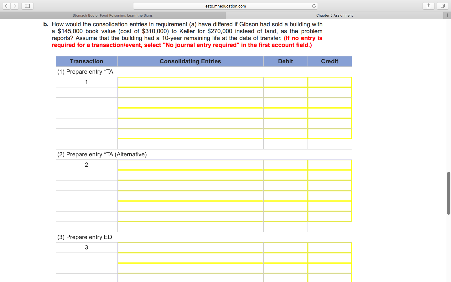Click the debit field in entry 3's second row
The image size is (451, 282).
tap(286, 258)
